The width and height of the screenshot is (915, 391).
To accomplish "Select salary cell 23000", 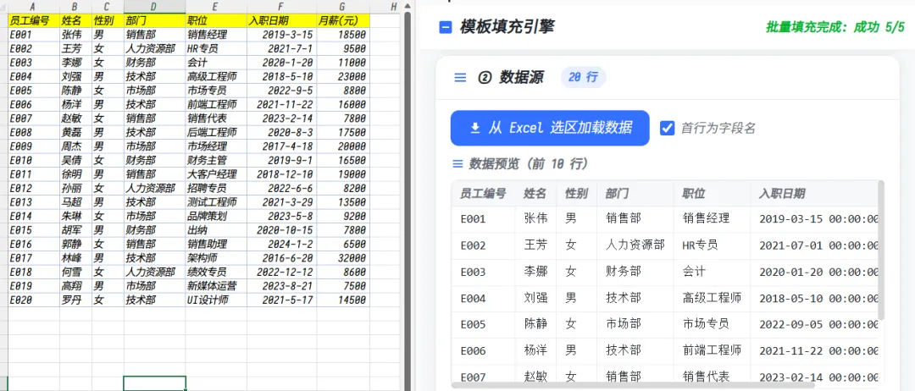I will tap(343, 76).
